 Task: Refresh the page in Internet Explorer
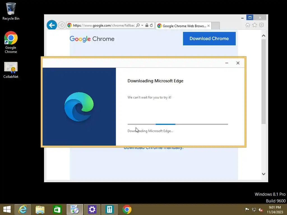click(x=151, y=25)
